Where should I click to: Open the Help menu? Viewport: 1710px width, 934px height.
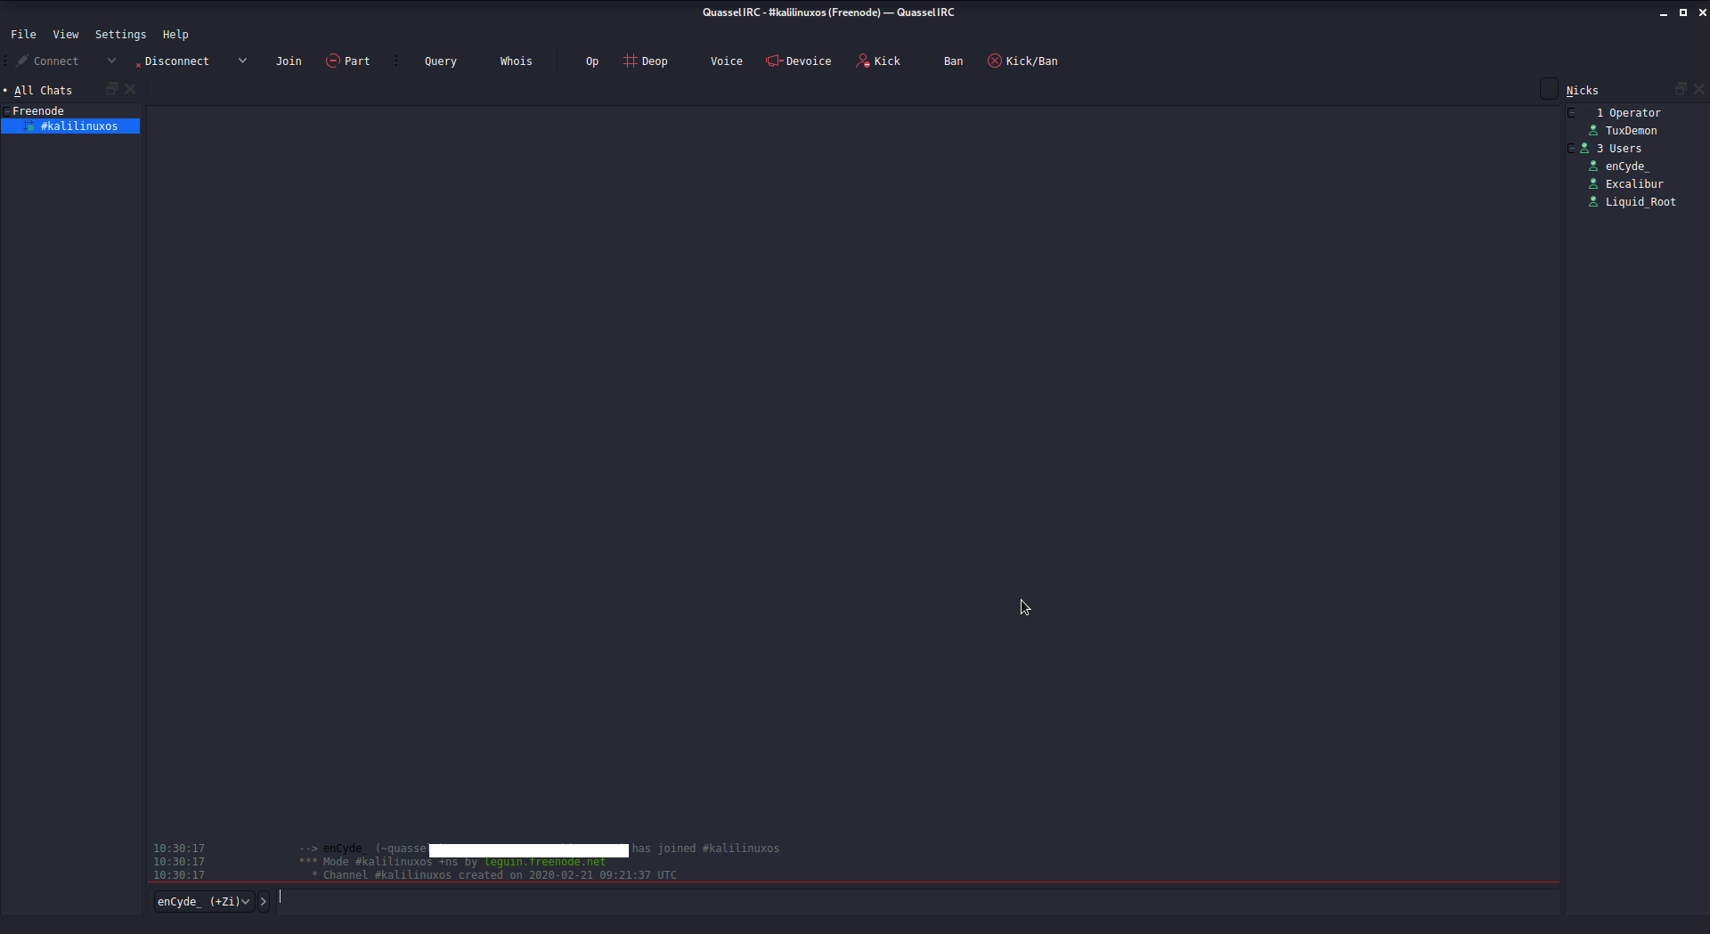pyautogui.click(x=175, y=35)
